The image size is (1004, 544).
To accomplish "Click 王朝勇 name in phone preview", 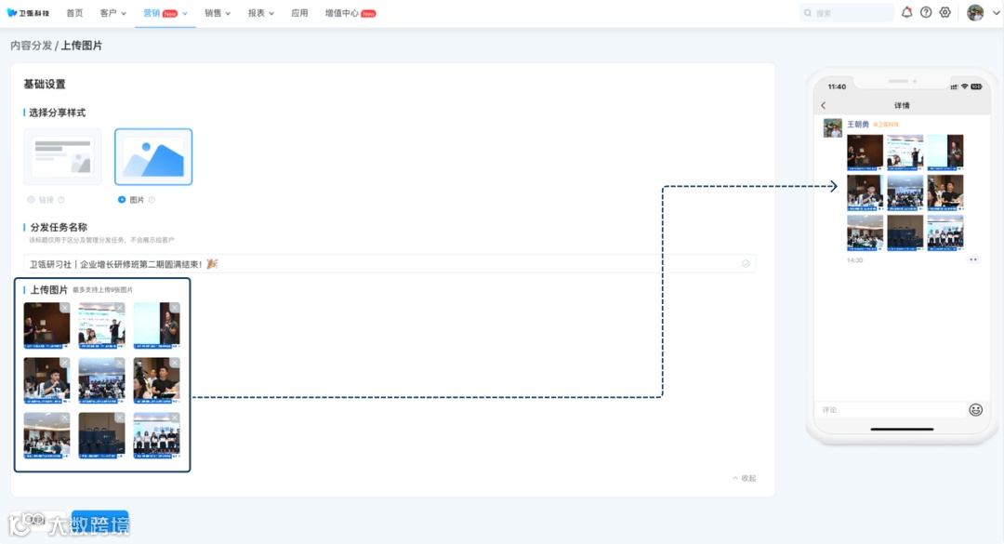I will click(x=858, y=125).
